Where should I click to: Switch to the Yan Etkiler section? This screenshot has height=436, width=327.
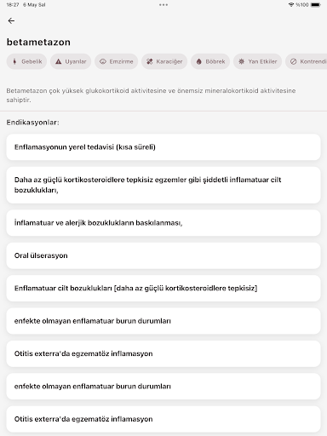coord(257,61)
